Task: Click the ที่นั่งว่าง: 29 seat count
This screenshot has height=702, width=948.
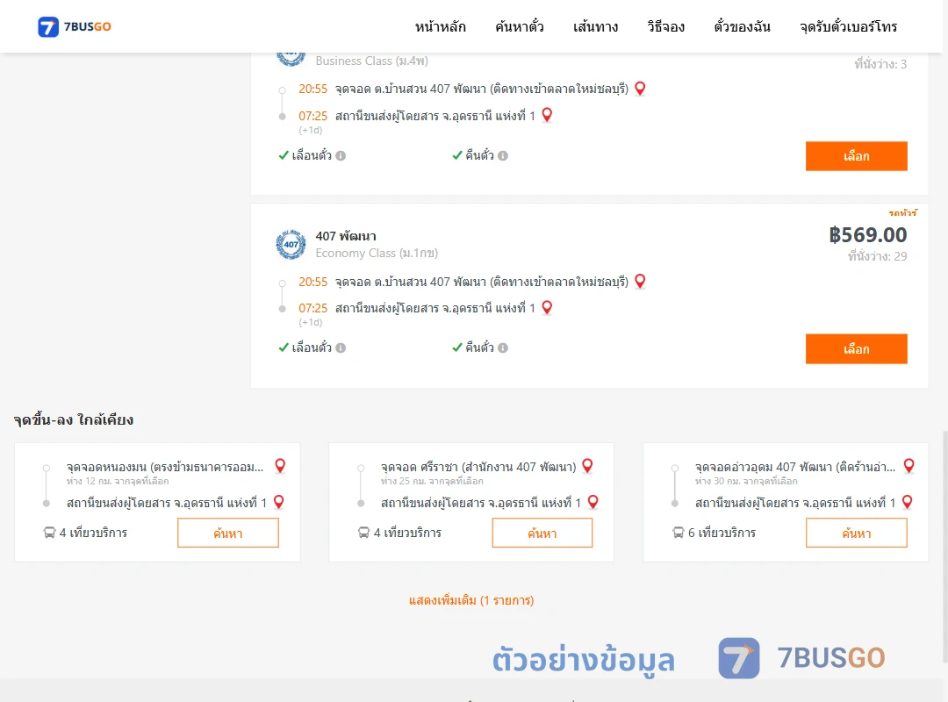Action: (x=877, y=256)
